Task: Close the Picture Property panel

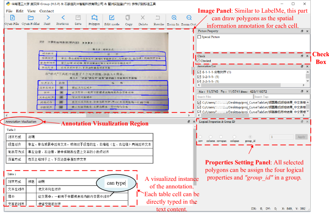Action: [x=307, y=31]
